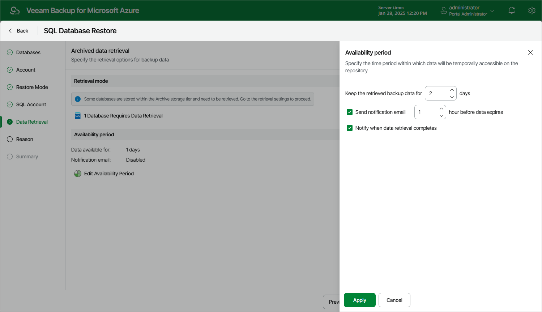Click the administrator user avatar icon
542x312 pixels.
[x=444, y=10]
